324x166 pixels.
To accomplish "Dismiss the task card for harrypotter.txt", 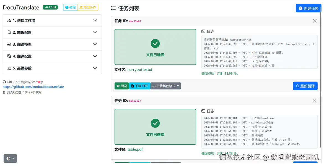I will (x=315, y=20).
